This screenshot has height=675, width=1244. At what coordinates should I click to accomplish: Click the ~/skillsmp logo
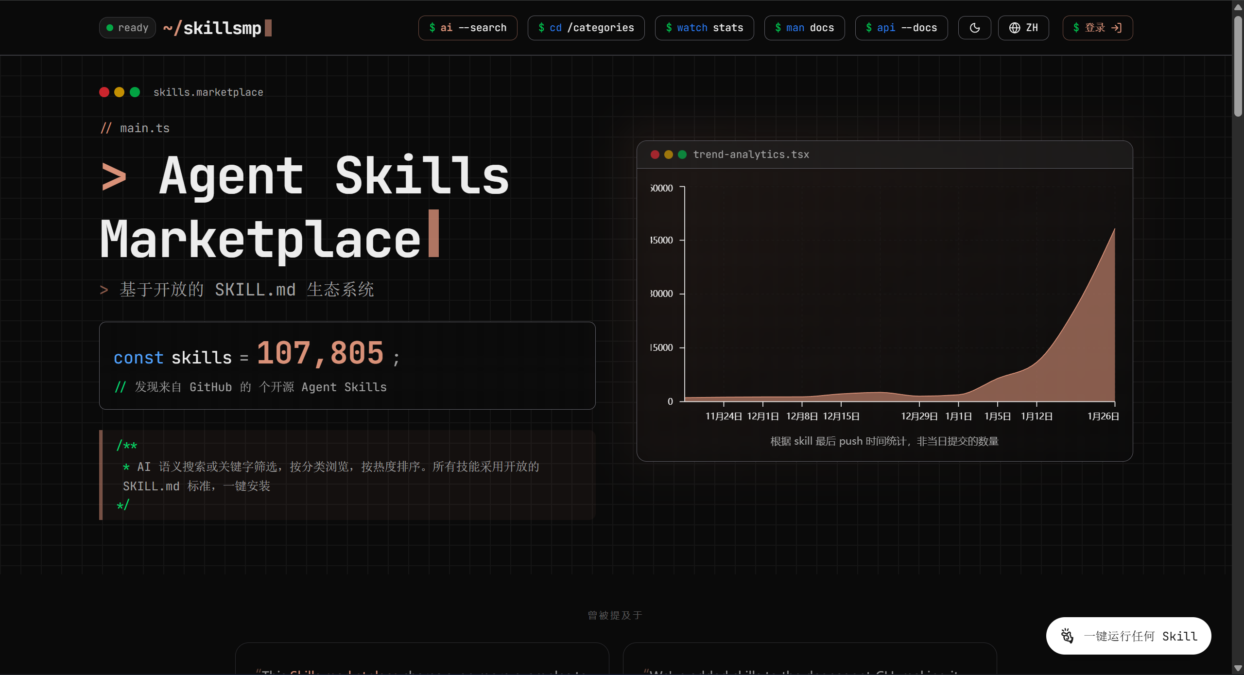[216, 28]
